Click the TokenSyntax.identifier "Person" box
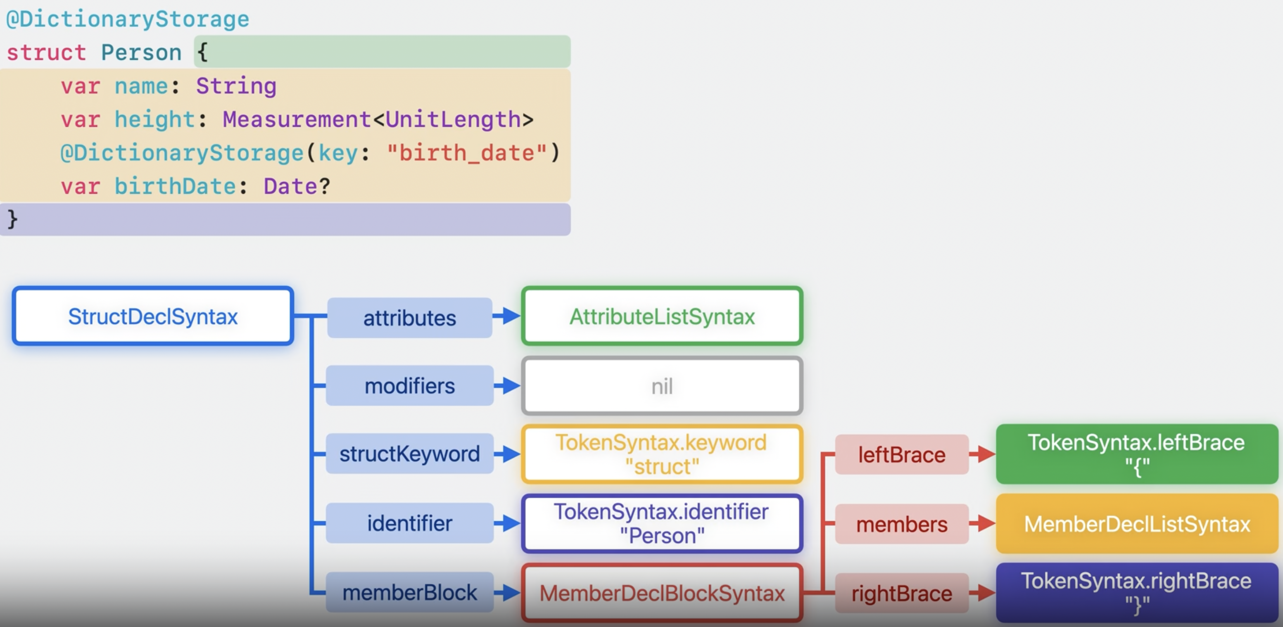1283x627 pixels. 662,523
